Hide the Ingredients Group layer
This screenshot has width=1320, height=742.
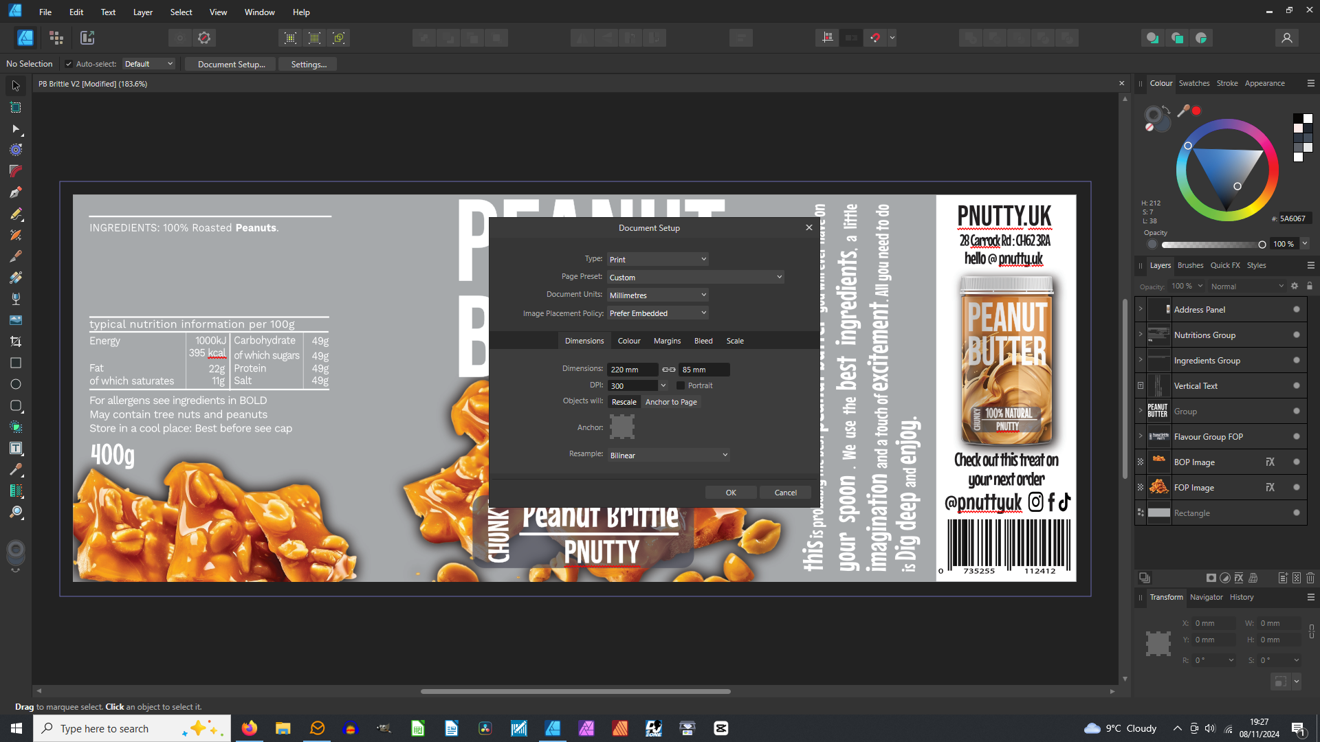(1297, 361)
